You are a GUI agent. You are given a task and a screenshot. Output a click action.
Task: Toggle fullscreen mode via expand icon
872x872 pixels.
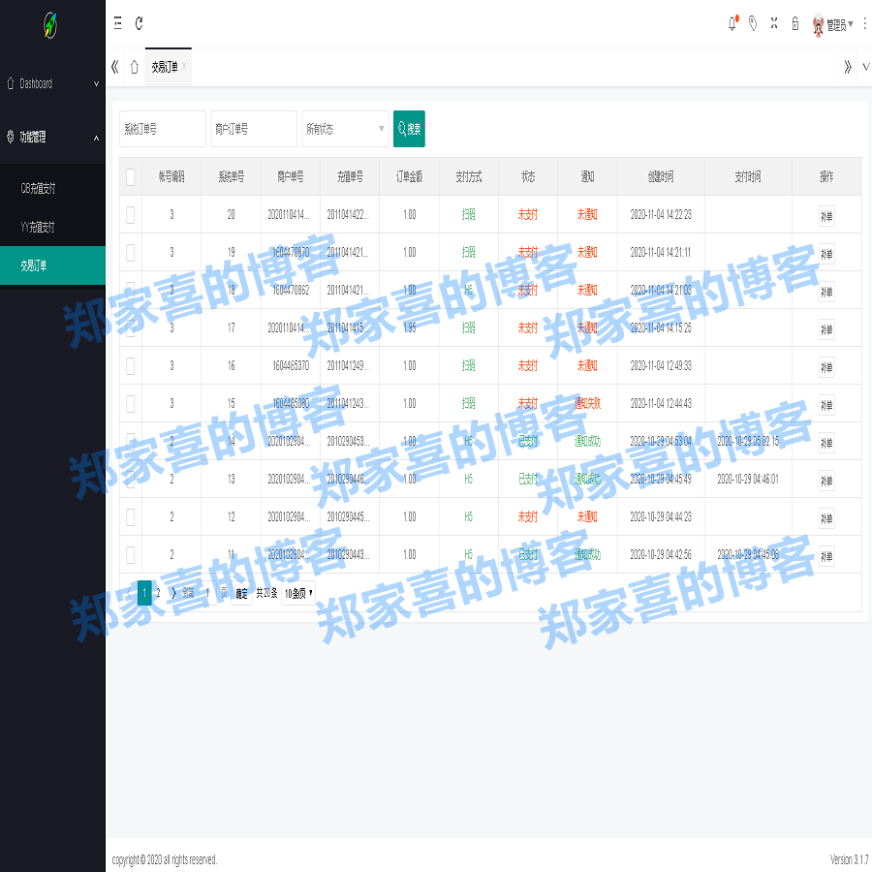click(773, 24)
